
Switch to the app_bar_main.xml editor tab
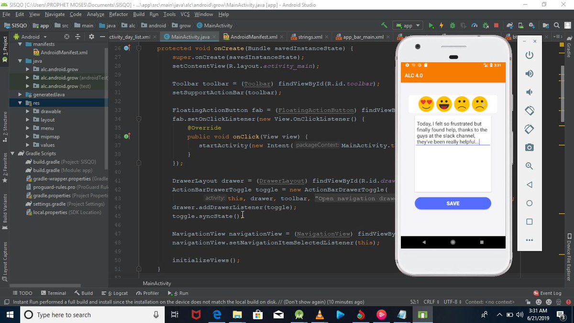point(364,37)
